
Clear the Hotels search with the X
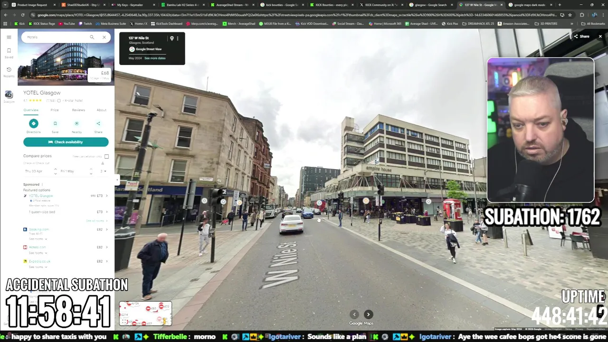[x=104, y=37]
